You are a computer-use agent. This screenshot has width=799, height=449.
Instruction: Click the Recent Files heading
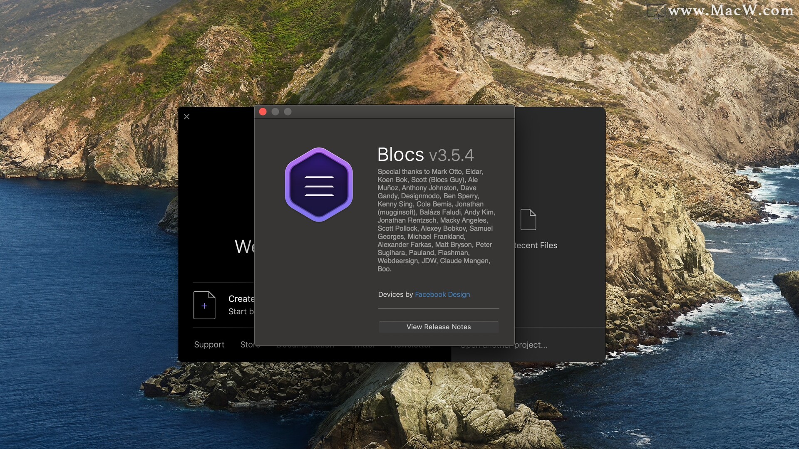536,245
